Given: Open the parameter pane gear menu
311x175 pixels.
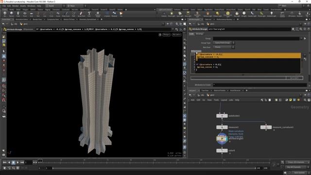Looking at the screenshot, I should pos(293,29).
